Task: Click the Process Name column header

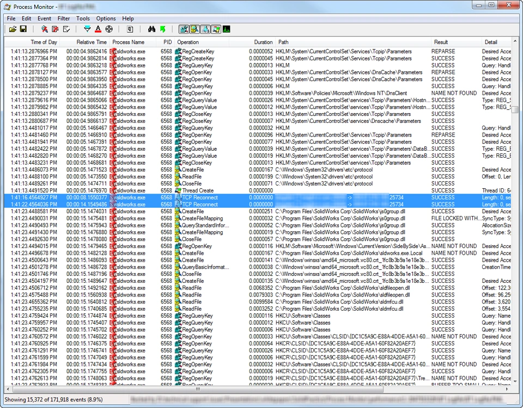Action: click(x=133, y=42)
